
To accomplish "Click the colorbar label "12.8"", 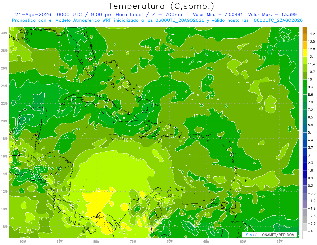I will pos(311,49).
